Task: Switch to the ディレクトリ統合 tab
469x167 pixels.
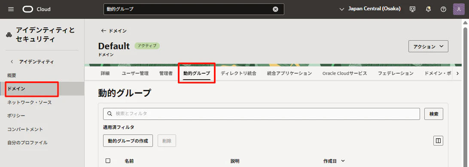Action: [238, 73]
